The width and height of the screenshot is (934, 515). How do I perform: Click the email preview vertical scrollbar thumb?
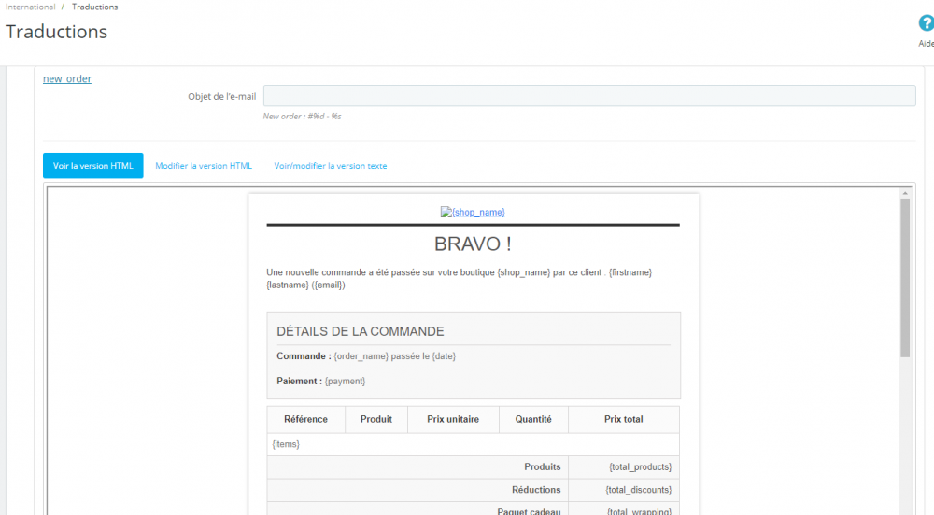pos(905,278)
